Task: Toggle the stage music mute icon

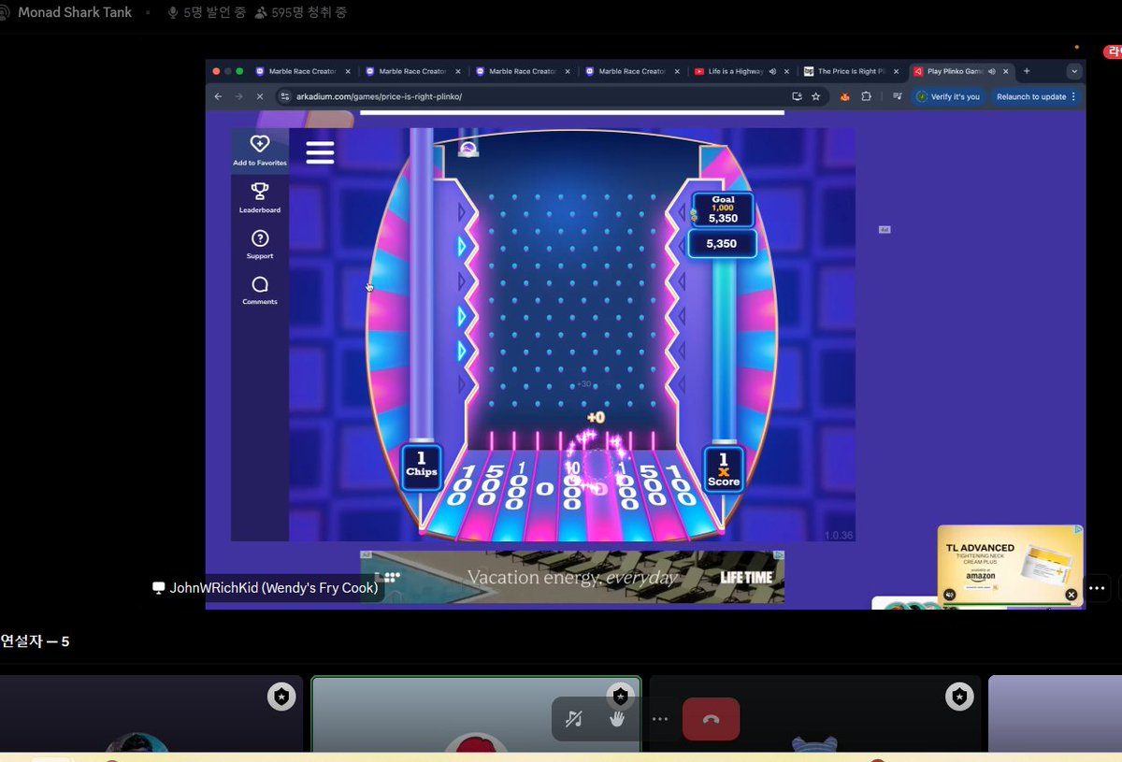Action: pyautogui.click(x=574, y=719)
